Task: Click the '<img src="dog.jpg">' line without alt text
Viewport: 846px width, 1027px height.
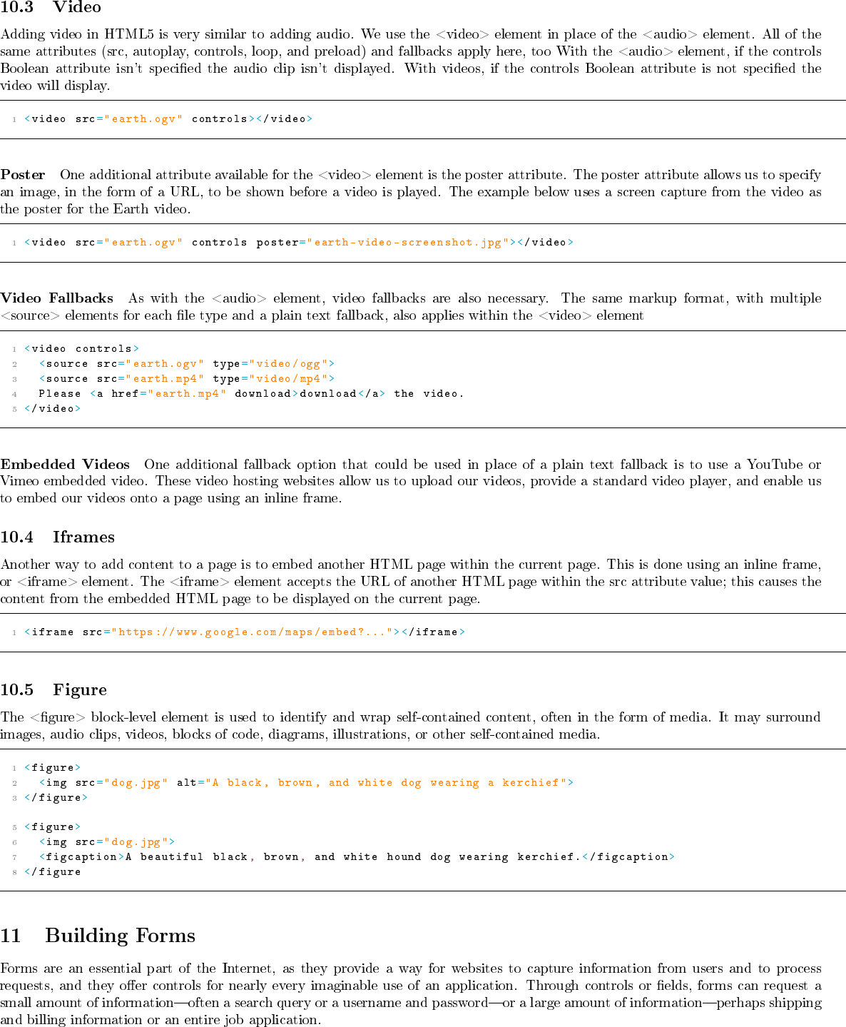Action: (107, 842)
